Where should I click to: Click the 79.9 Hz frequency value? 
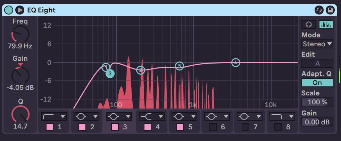pos(20,46)
